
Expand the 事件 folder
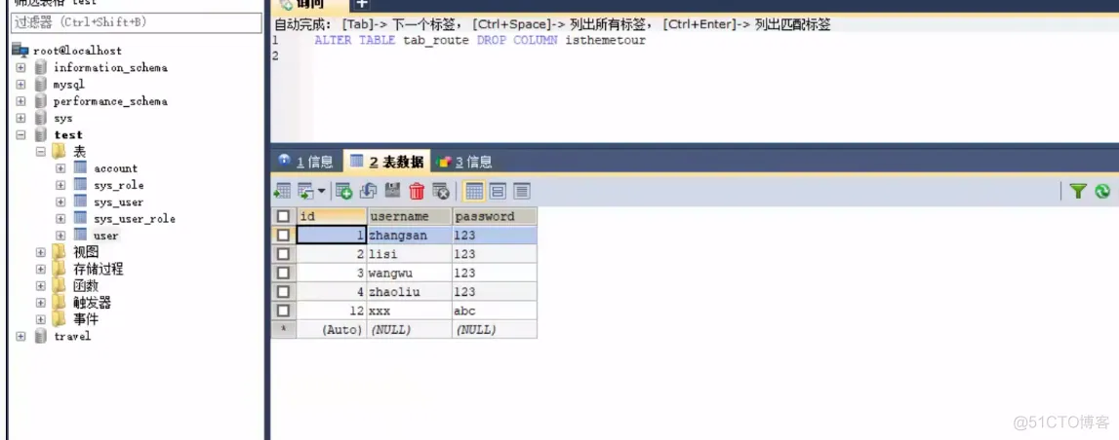tap(41, 319)
